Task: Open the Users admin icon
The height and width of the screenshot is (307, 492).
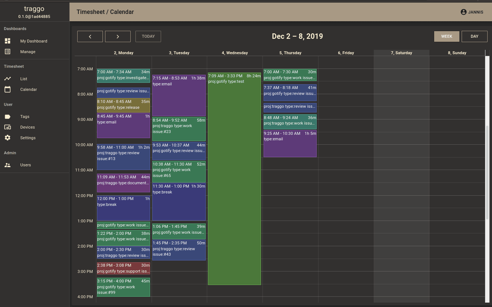Action: (7, 165)
